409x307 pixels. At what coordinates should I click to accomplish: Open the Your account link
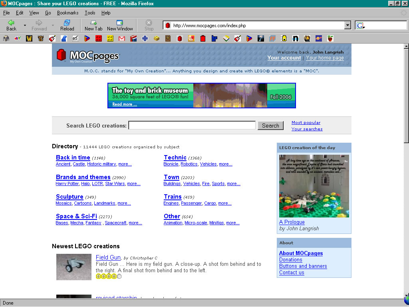(x=284, y=58)
